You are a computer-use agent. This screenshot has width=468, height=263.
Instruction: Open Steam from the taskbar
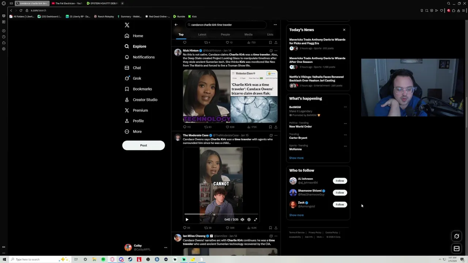tap(130, 259)
